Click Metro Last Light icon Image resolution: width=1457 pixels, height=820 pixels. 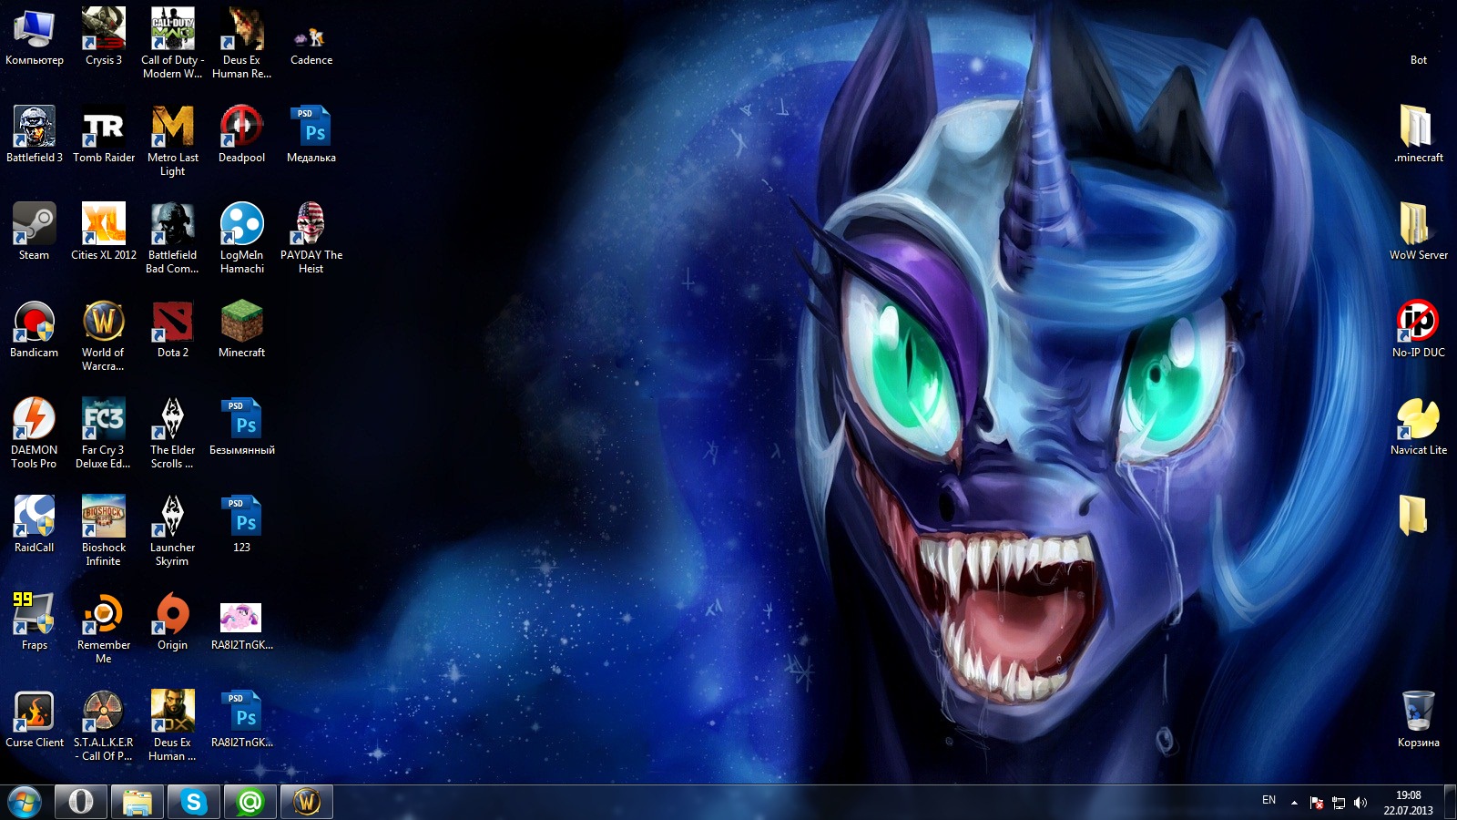pyautogui.click(x=173, y=141)
